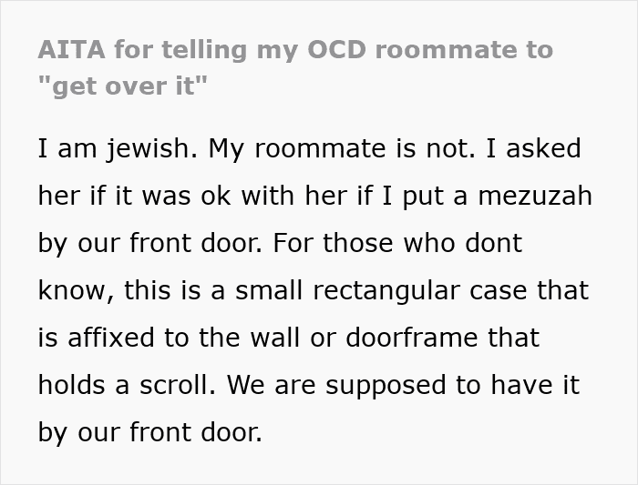
Task: Click the phrase "small rectangular case"
Action: point(381,291)
